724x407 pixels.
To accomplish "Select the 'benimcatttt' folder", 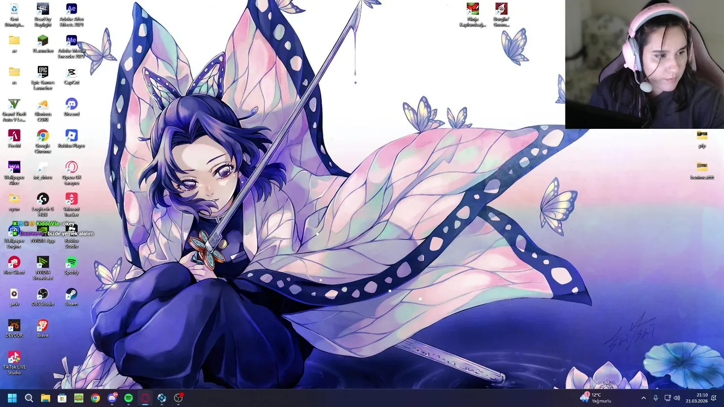I will (x=702, y=171).
